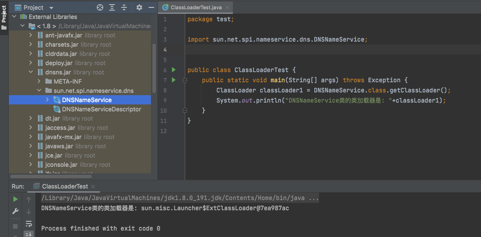Collapse dnsns.jar library
This screenshot has width=481, height=237.
point(31,72)
